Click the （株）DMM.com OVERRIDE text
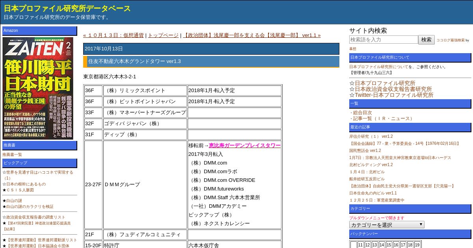The height and width of the screenshot is (248, 473). [x=222, y=180]
